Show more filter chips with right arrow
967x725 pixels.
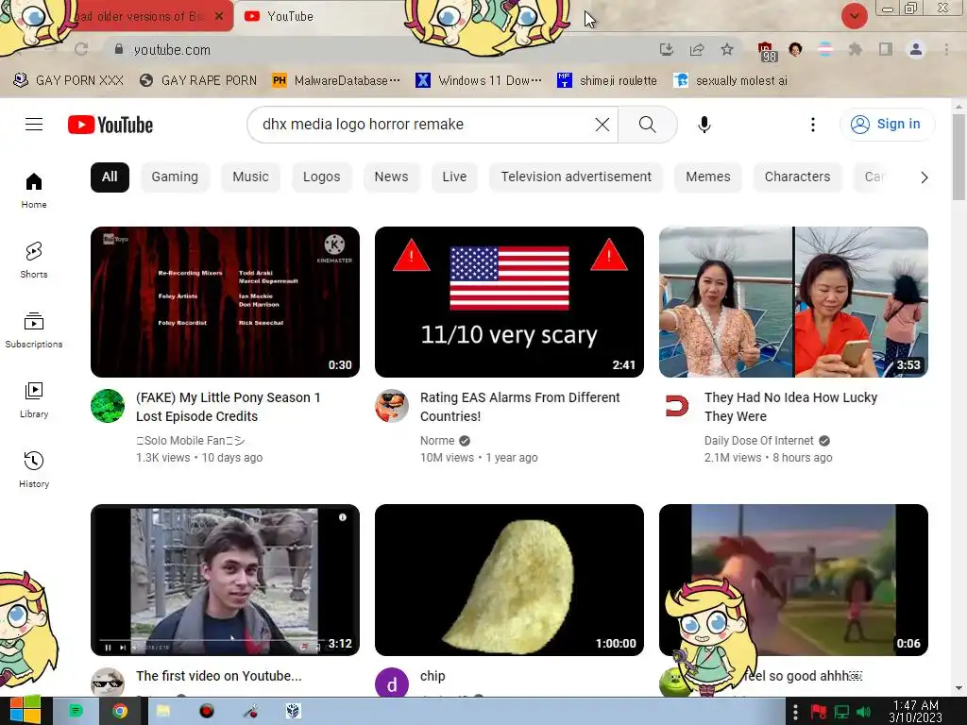pos(924,177)
